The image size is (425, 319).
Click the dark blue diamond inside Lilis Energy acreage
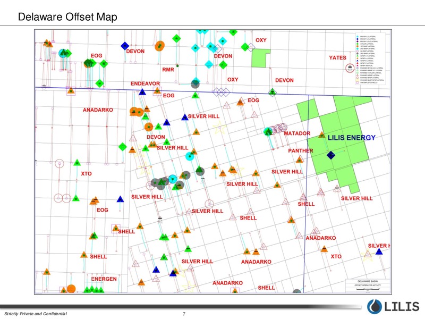point(331,155)
